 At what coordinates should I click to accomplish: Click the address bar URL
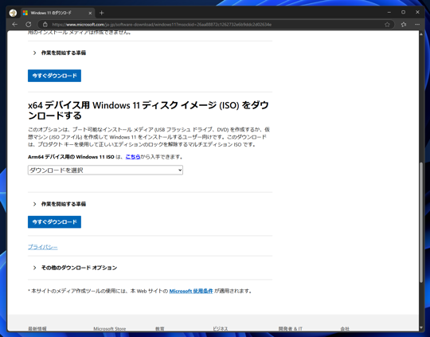[162, 25]
